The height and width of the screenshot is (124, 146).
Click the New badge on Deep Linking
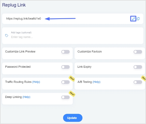click(72, 94)
